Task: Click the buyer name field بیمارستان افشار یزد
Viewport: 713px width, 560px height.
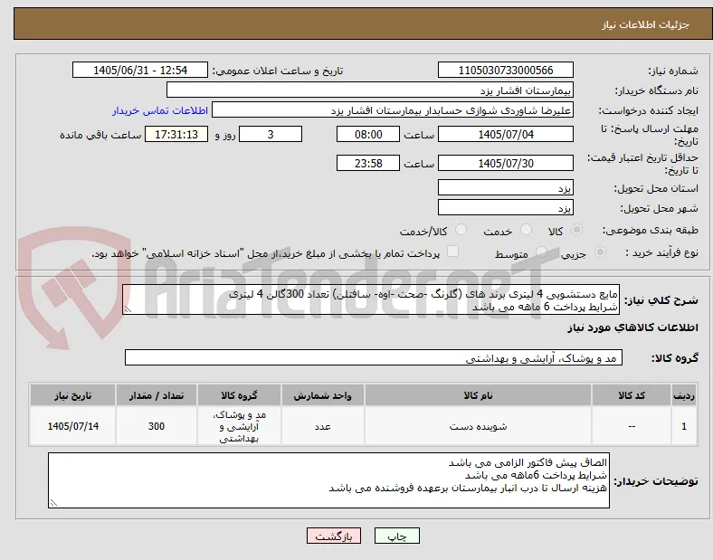Action: 370,90
